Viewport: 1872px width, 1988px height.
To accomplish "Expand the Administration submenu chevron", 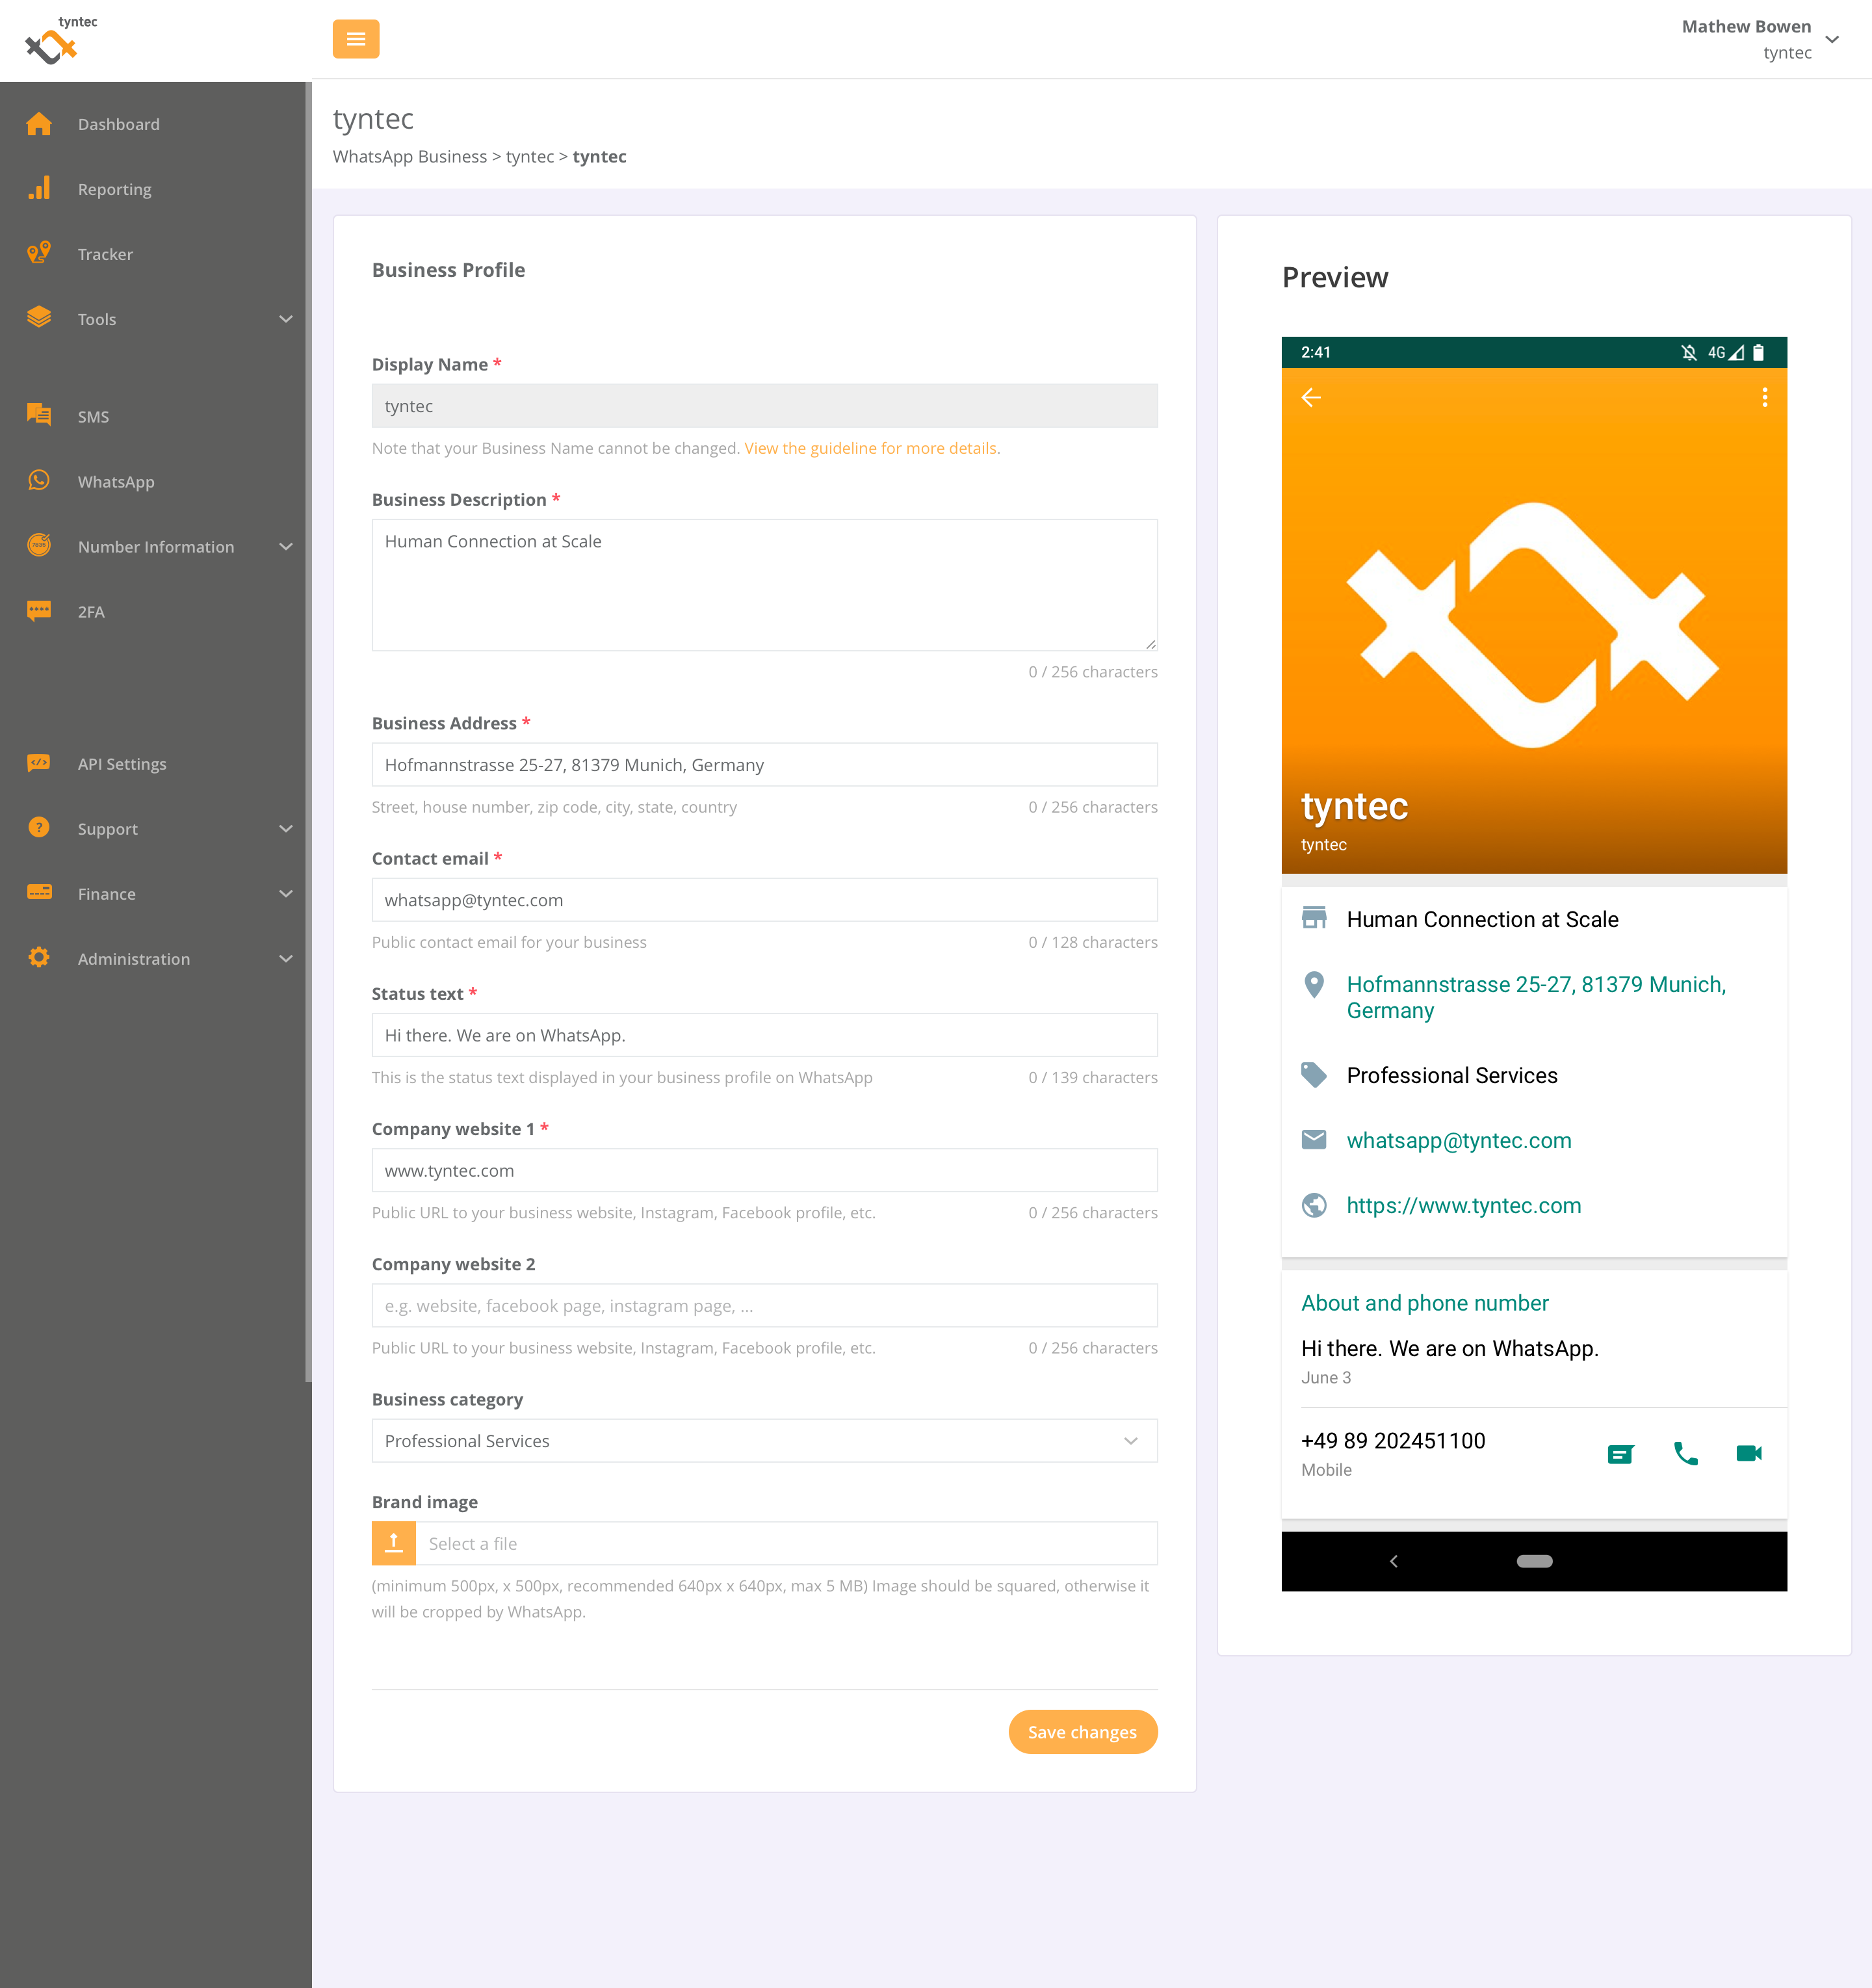I will (x=286, y=959).
